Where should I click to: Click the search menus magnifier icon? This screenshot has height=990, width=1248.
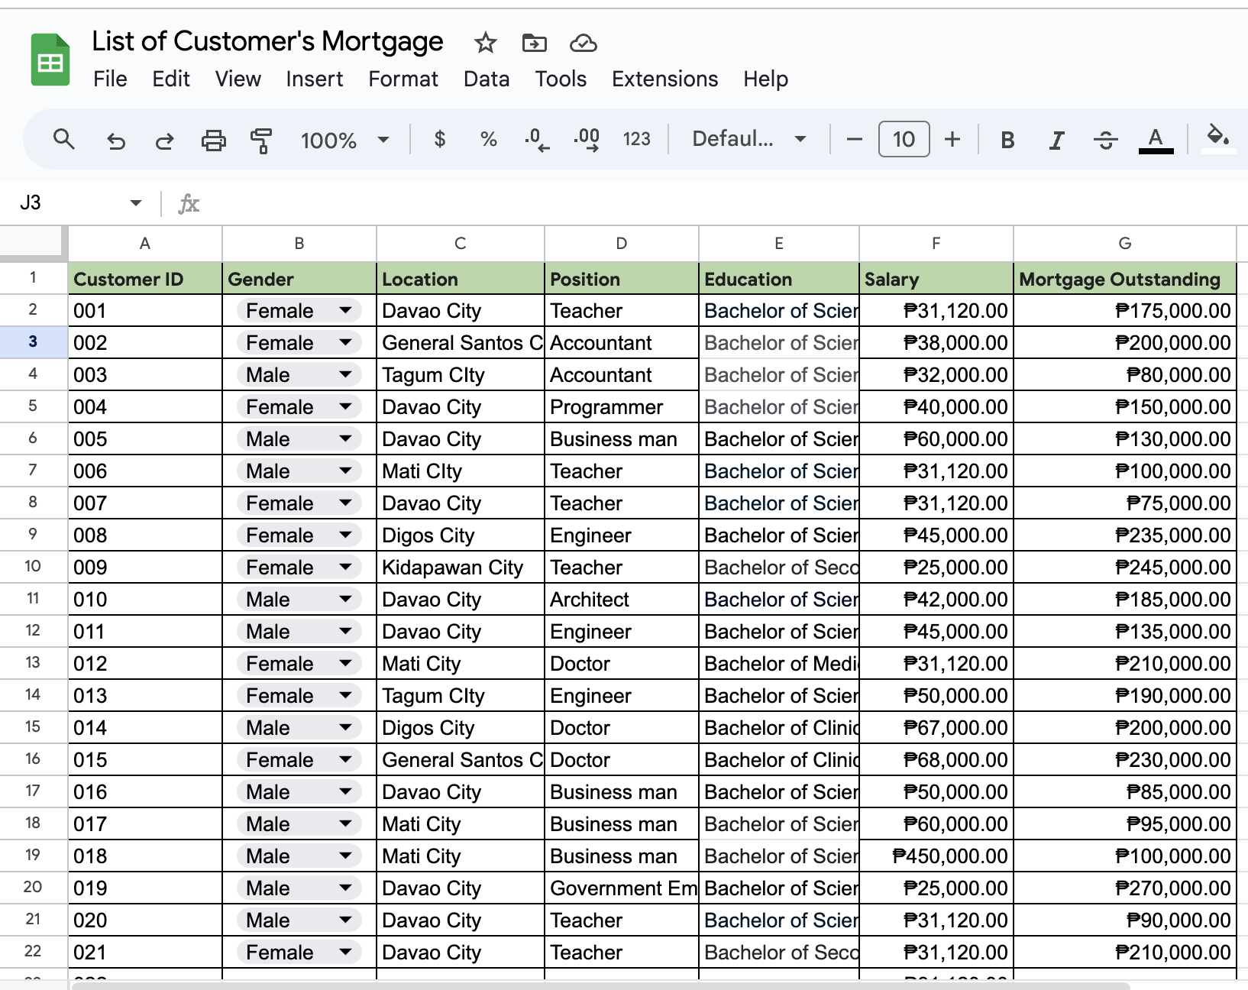pyautogui.click(x=64, y=139)
